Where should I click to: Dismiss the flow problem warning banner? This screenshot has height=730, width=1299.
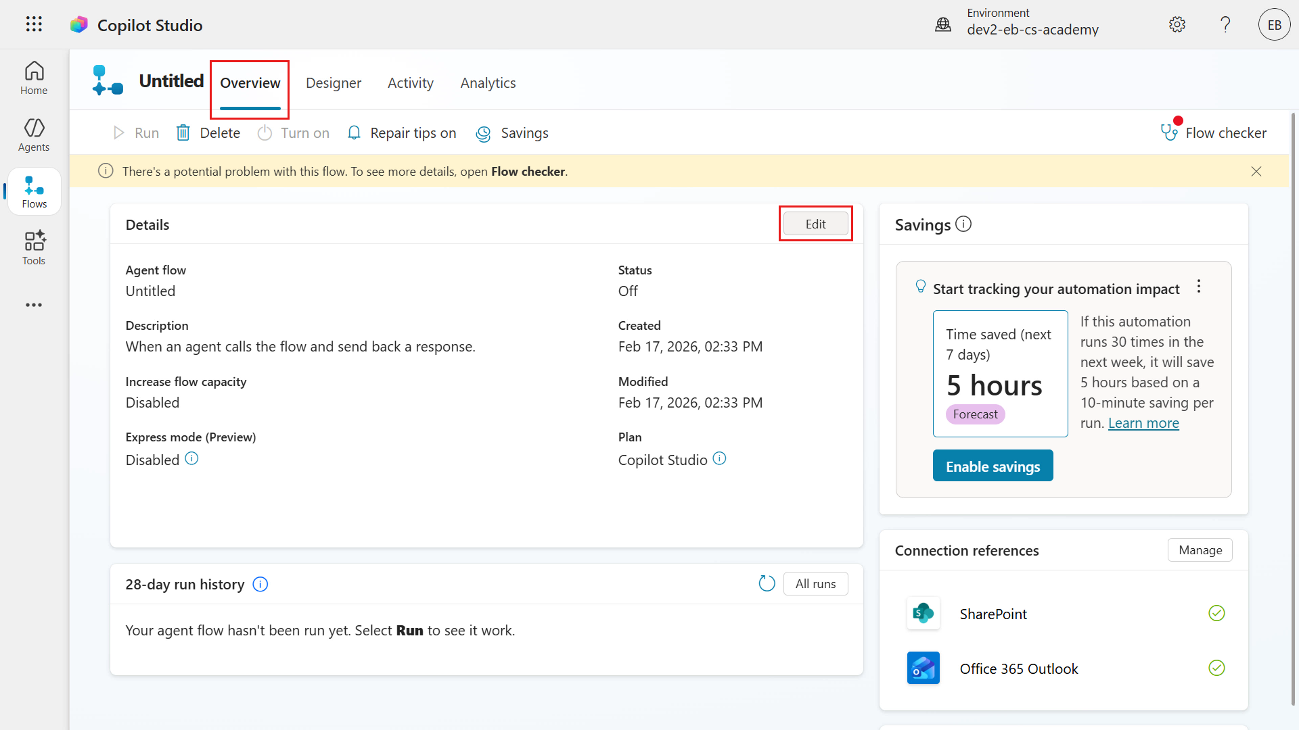click(x=1256, y=171)
